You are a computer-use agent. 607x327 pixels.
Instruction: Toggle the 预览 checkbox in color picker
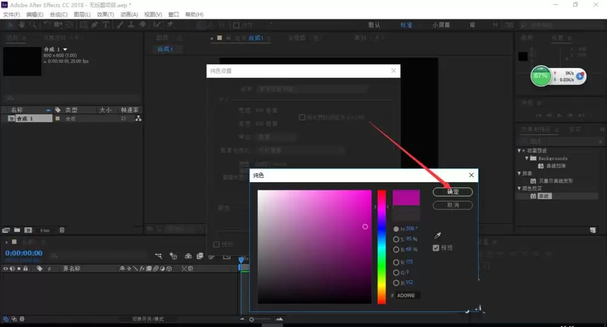point(436,248)
